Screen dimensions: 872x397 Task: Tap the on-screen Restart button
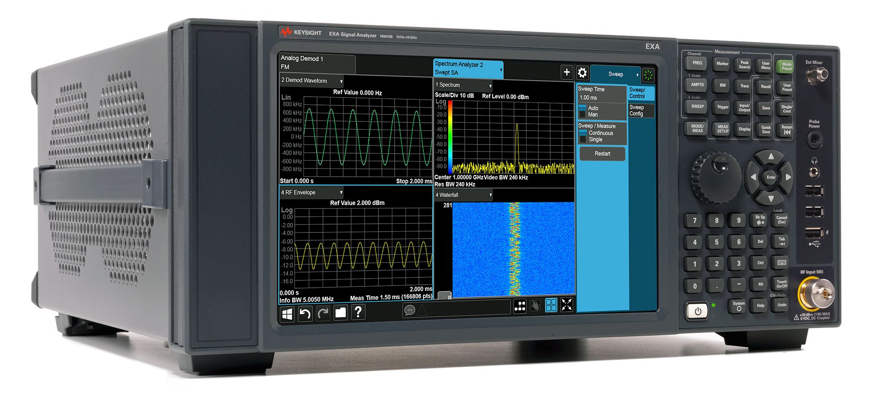click(602, 154)
